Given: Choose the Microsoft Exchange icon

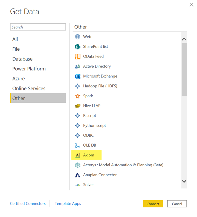Looking at the screenshot, I should 78,76.
